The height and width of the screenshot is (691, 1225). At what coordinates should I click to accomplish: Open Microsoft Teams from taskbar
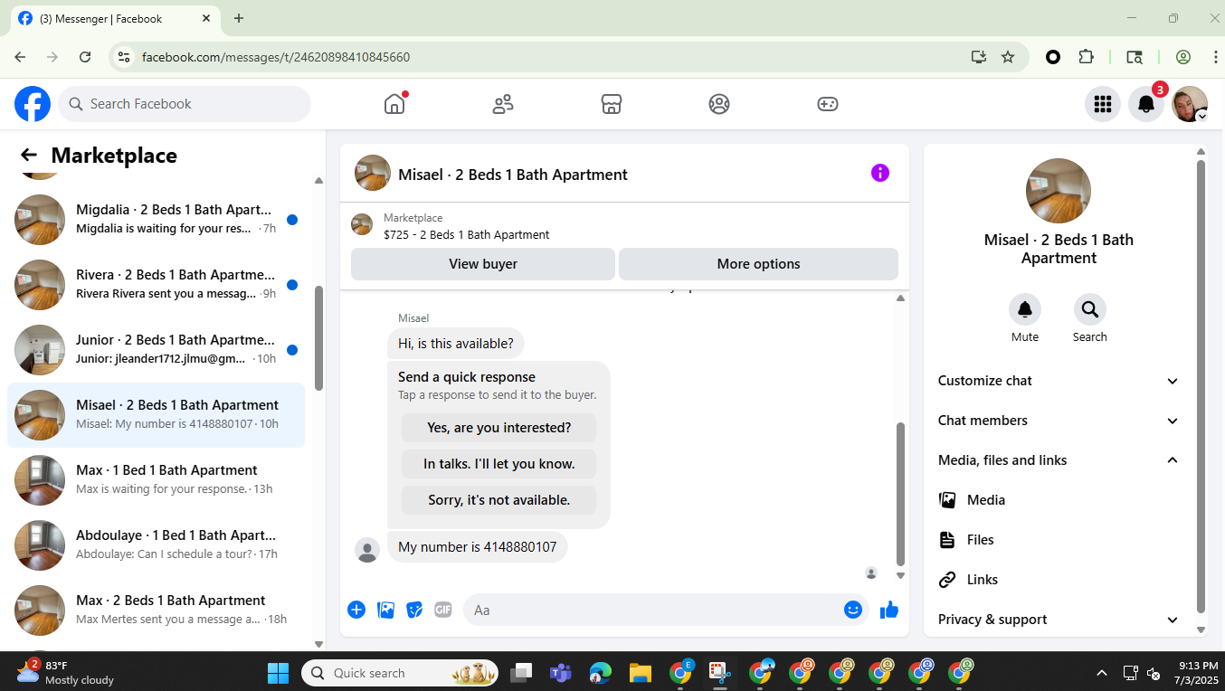pos(561,673)
